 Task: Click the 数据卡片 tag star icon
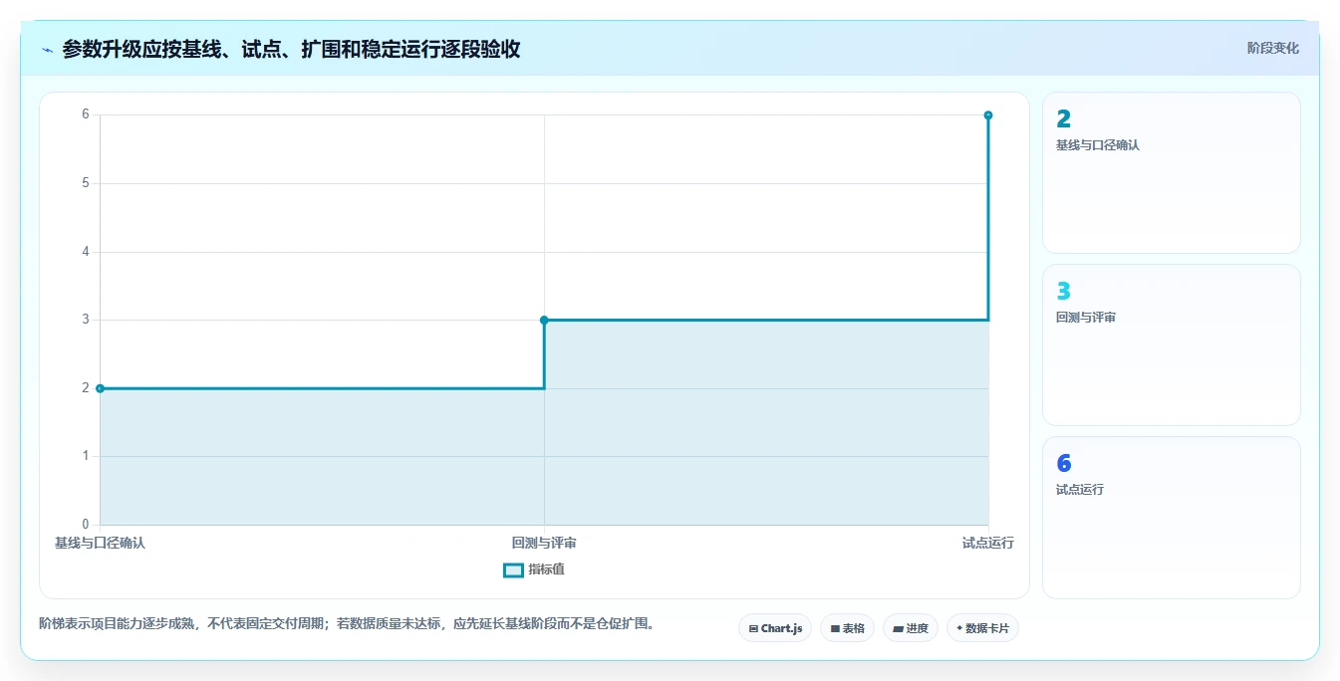click(959, 628)
